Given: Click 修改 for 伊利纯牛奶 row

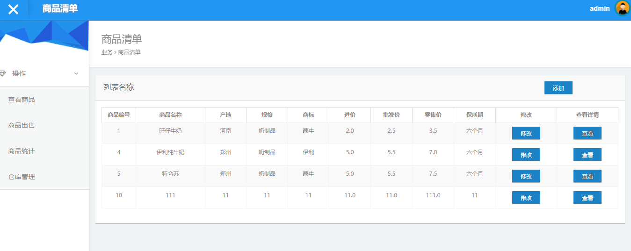Looking at the screenshot, I should click(x=526, y=155).
